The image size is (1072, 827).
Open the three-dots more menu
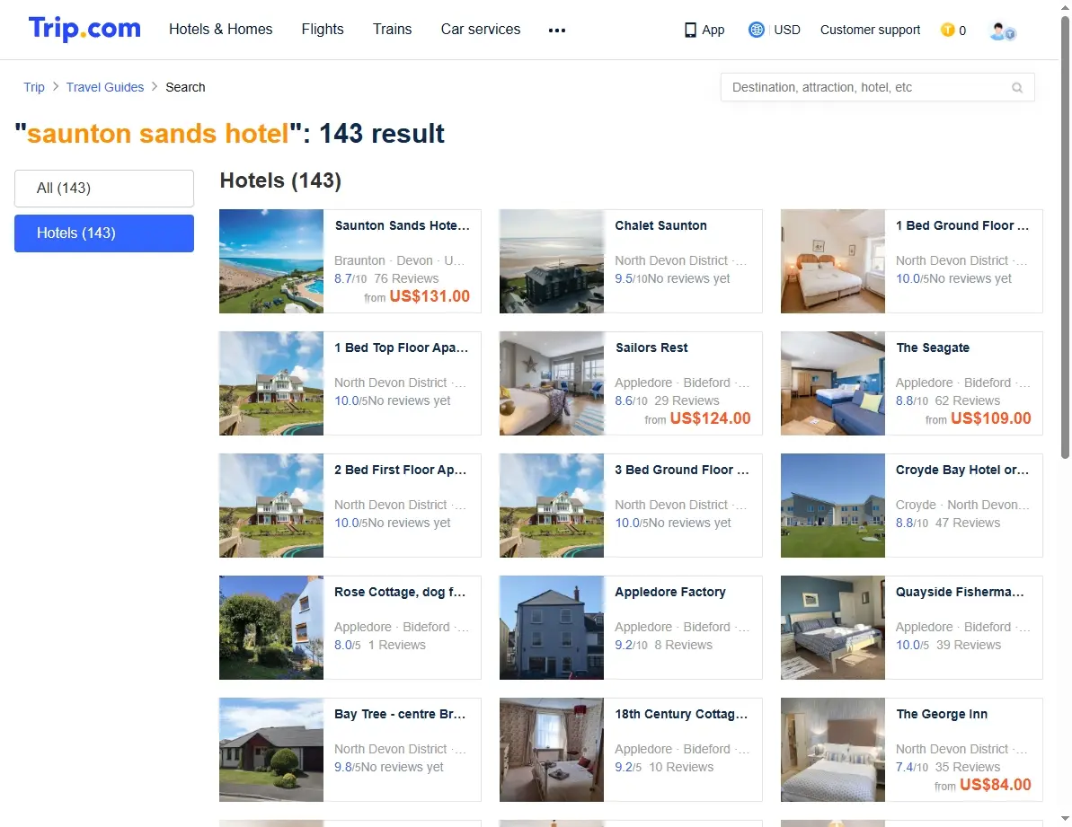click(x=556, y=30)
